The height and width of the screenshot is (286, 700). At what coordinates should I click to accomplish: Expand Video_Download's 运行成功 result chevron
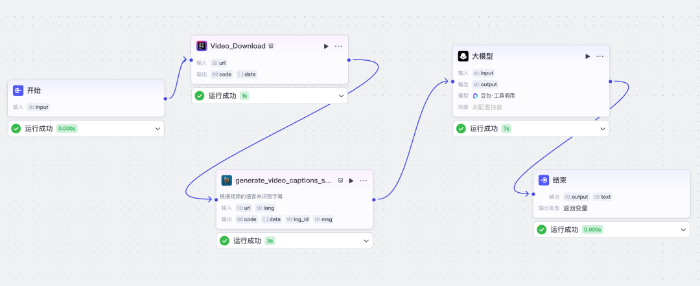click(342, 96)
